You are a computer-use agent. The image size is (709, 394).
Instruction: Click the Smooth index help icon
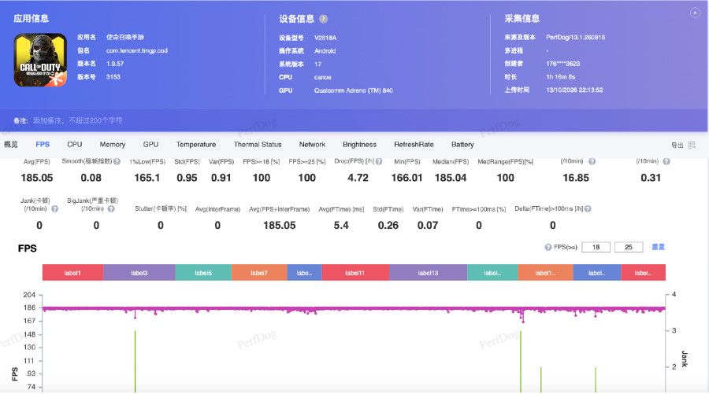[117, 161]
